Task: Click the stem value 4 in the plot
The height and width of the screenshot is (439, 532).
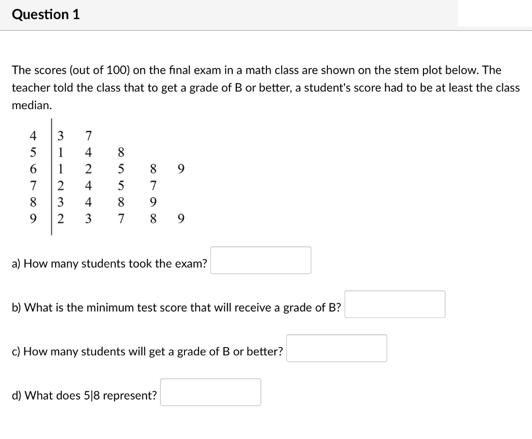Action: coord(33,136)
